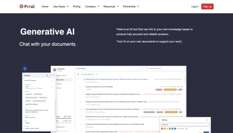Open the Company menu
Viewport: 233px width, 133px height.
tap(90, 6)
